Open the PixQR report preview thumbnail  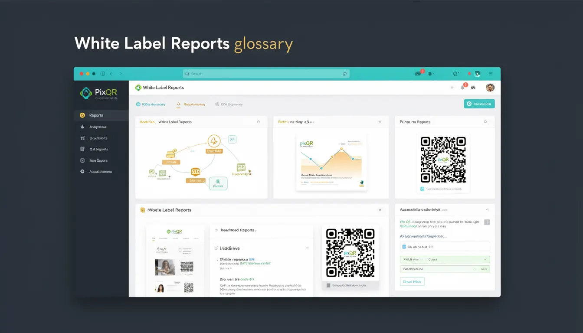click(x=175, y=261)
